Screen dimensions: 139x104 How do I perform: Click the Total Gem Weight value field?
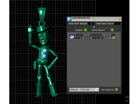(91, 24)
